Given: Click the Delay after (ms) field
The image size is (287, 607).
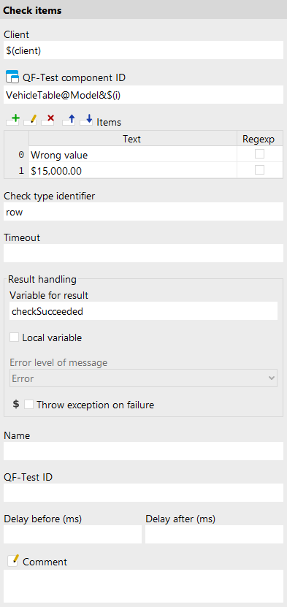Looking at the screenshot, I should point(214,534).
